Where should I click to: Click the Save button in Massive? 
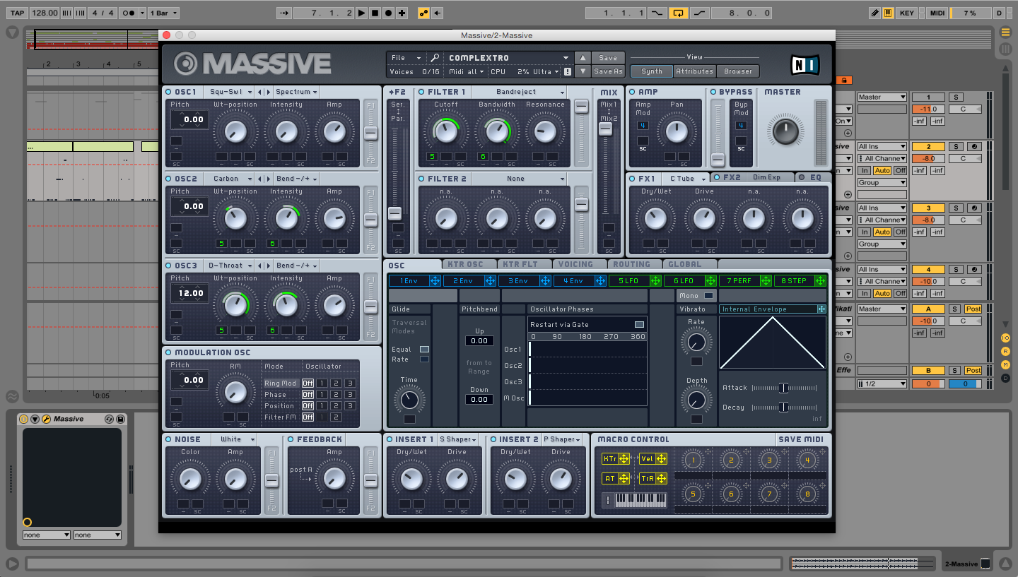(x=608, y=58)
